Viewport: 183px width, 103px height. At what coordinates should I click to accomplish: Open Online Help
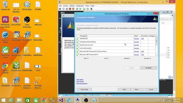pyautogui.click(x=84, y=90)
